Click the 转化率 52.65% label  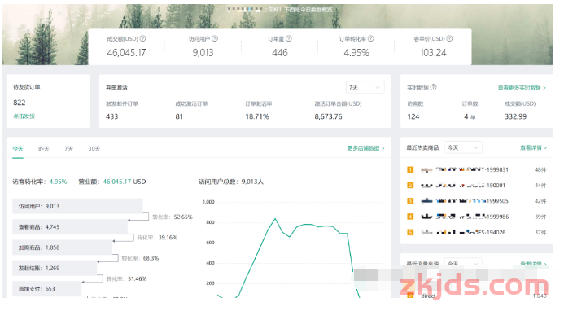tap(173, 217)
